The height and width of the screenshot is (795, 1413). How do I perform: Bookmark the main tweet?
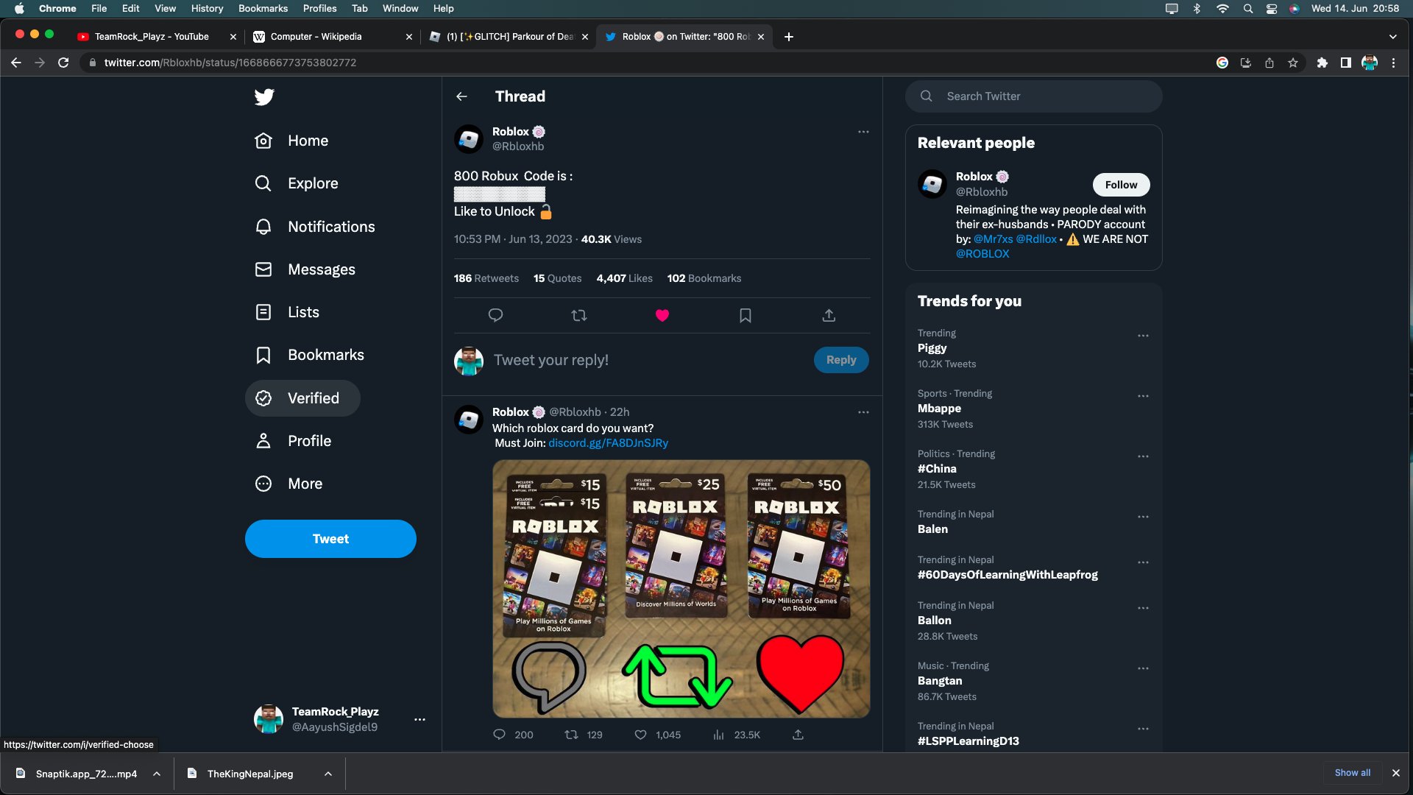point(746,315)
